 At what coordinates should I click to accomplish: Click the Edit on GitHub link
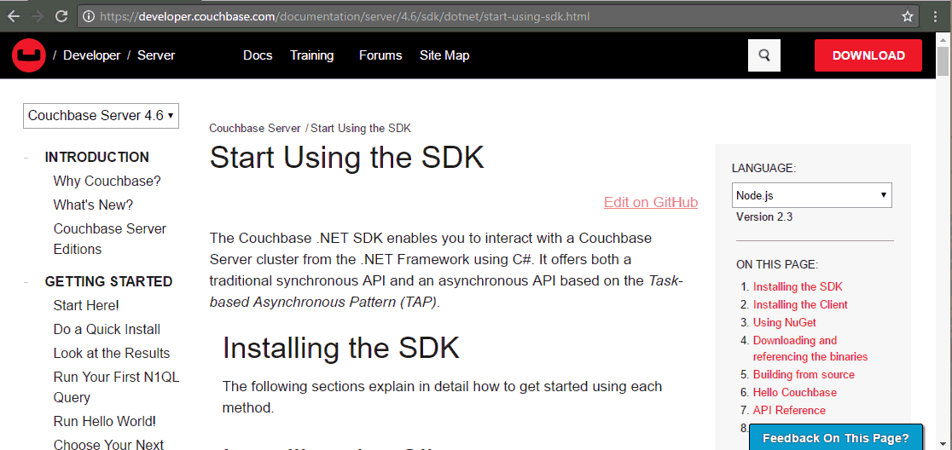[651, 202]
